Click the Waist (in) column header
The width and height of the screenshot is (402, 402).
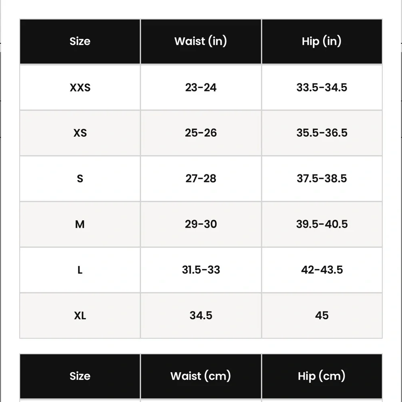[201, 41]
